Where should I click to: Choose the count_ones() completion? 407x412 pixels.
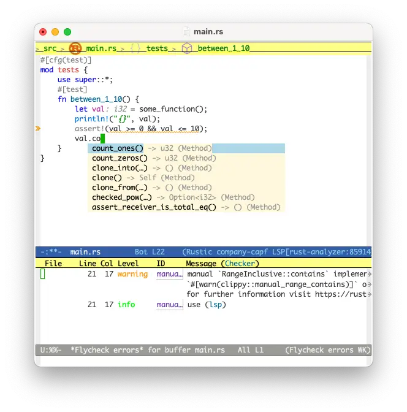pyautogui.click(x=186, y=148)
